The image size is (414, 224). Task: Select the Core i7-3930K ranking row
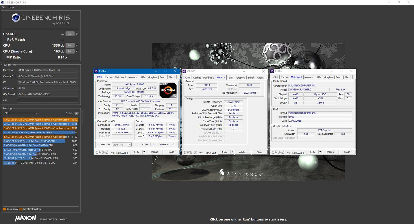[x=40, y=141]
